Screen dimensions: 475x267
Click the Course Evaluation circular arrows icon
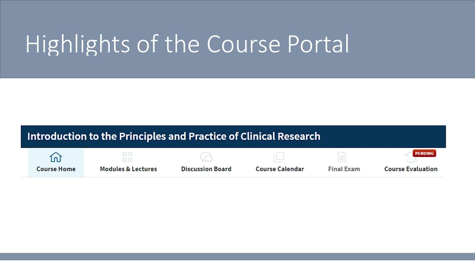coord(410,158)
